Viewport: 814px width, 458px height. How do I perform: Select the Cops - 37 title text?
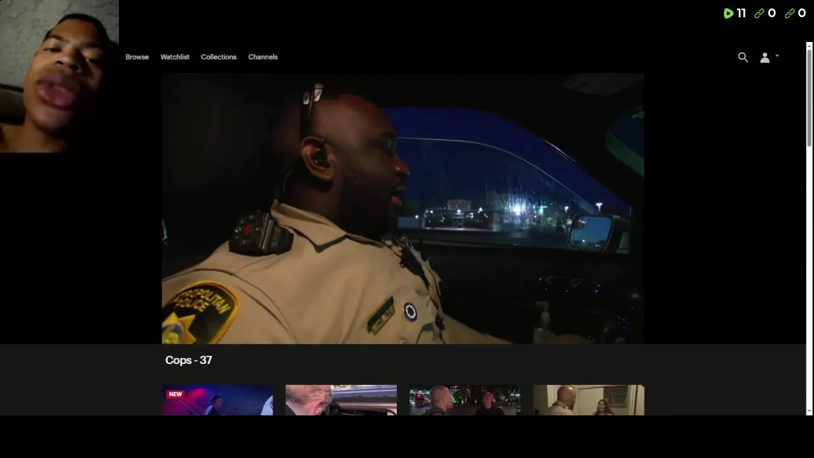tap(188, 360)
